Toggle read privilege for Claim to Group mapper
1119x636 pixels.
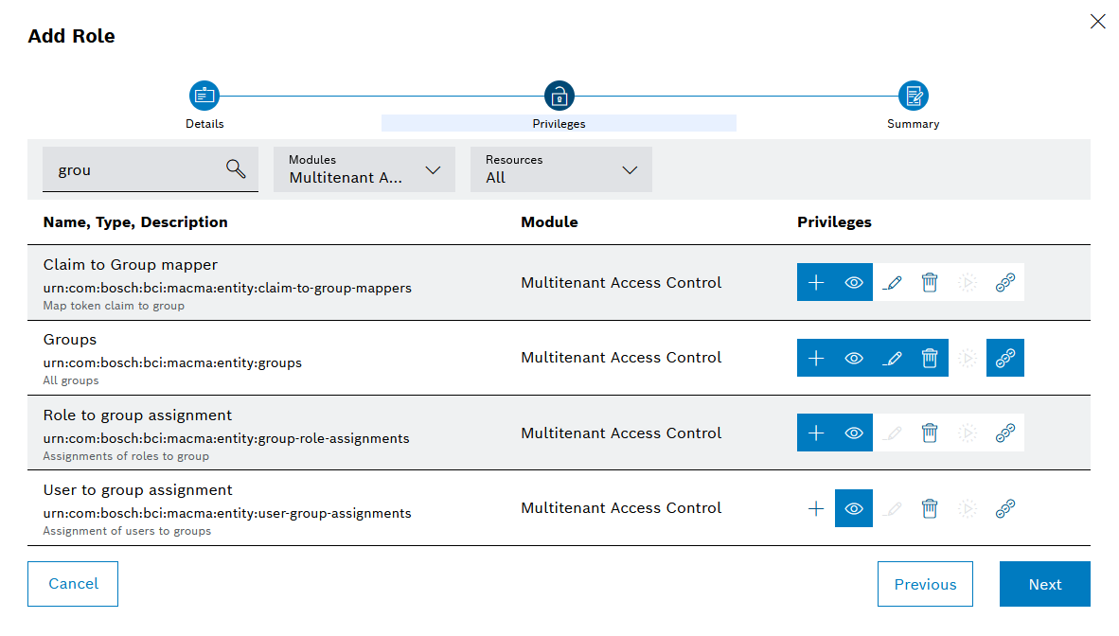[x=854, y=282]
